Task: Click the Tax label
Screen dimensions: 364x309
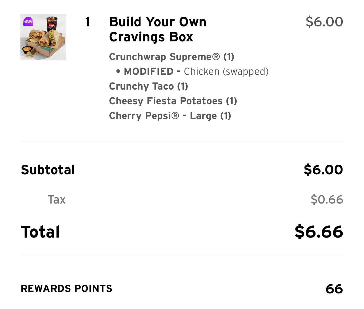Action: [56, 200]
